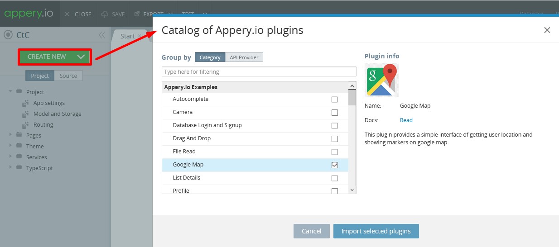559x247 pixels.
Task: Click Import selected plugins button
Action: click(x=376, y=231)
